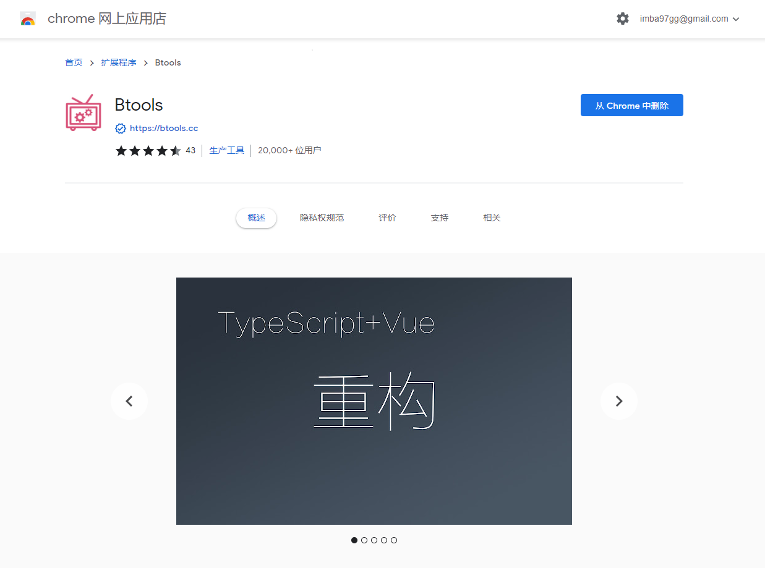The width and height of the screenshot is (765, 573).
Task: Open the 隐私权规范 tab
Action: point(322,218)
